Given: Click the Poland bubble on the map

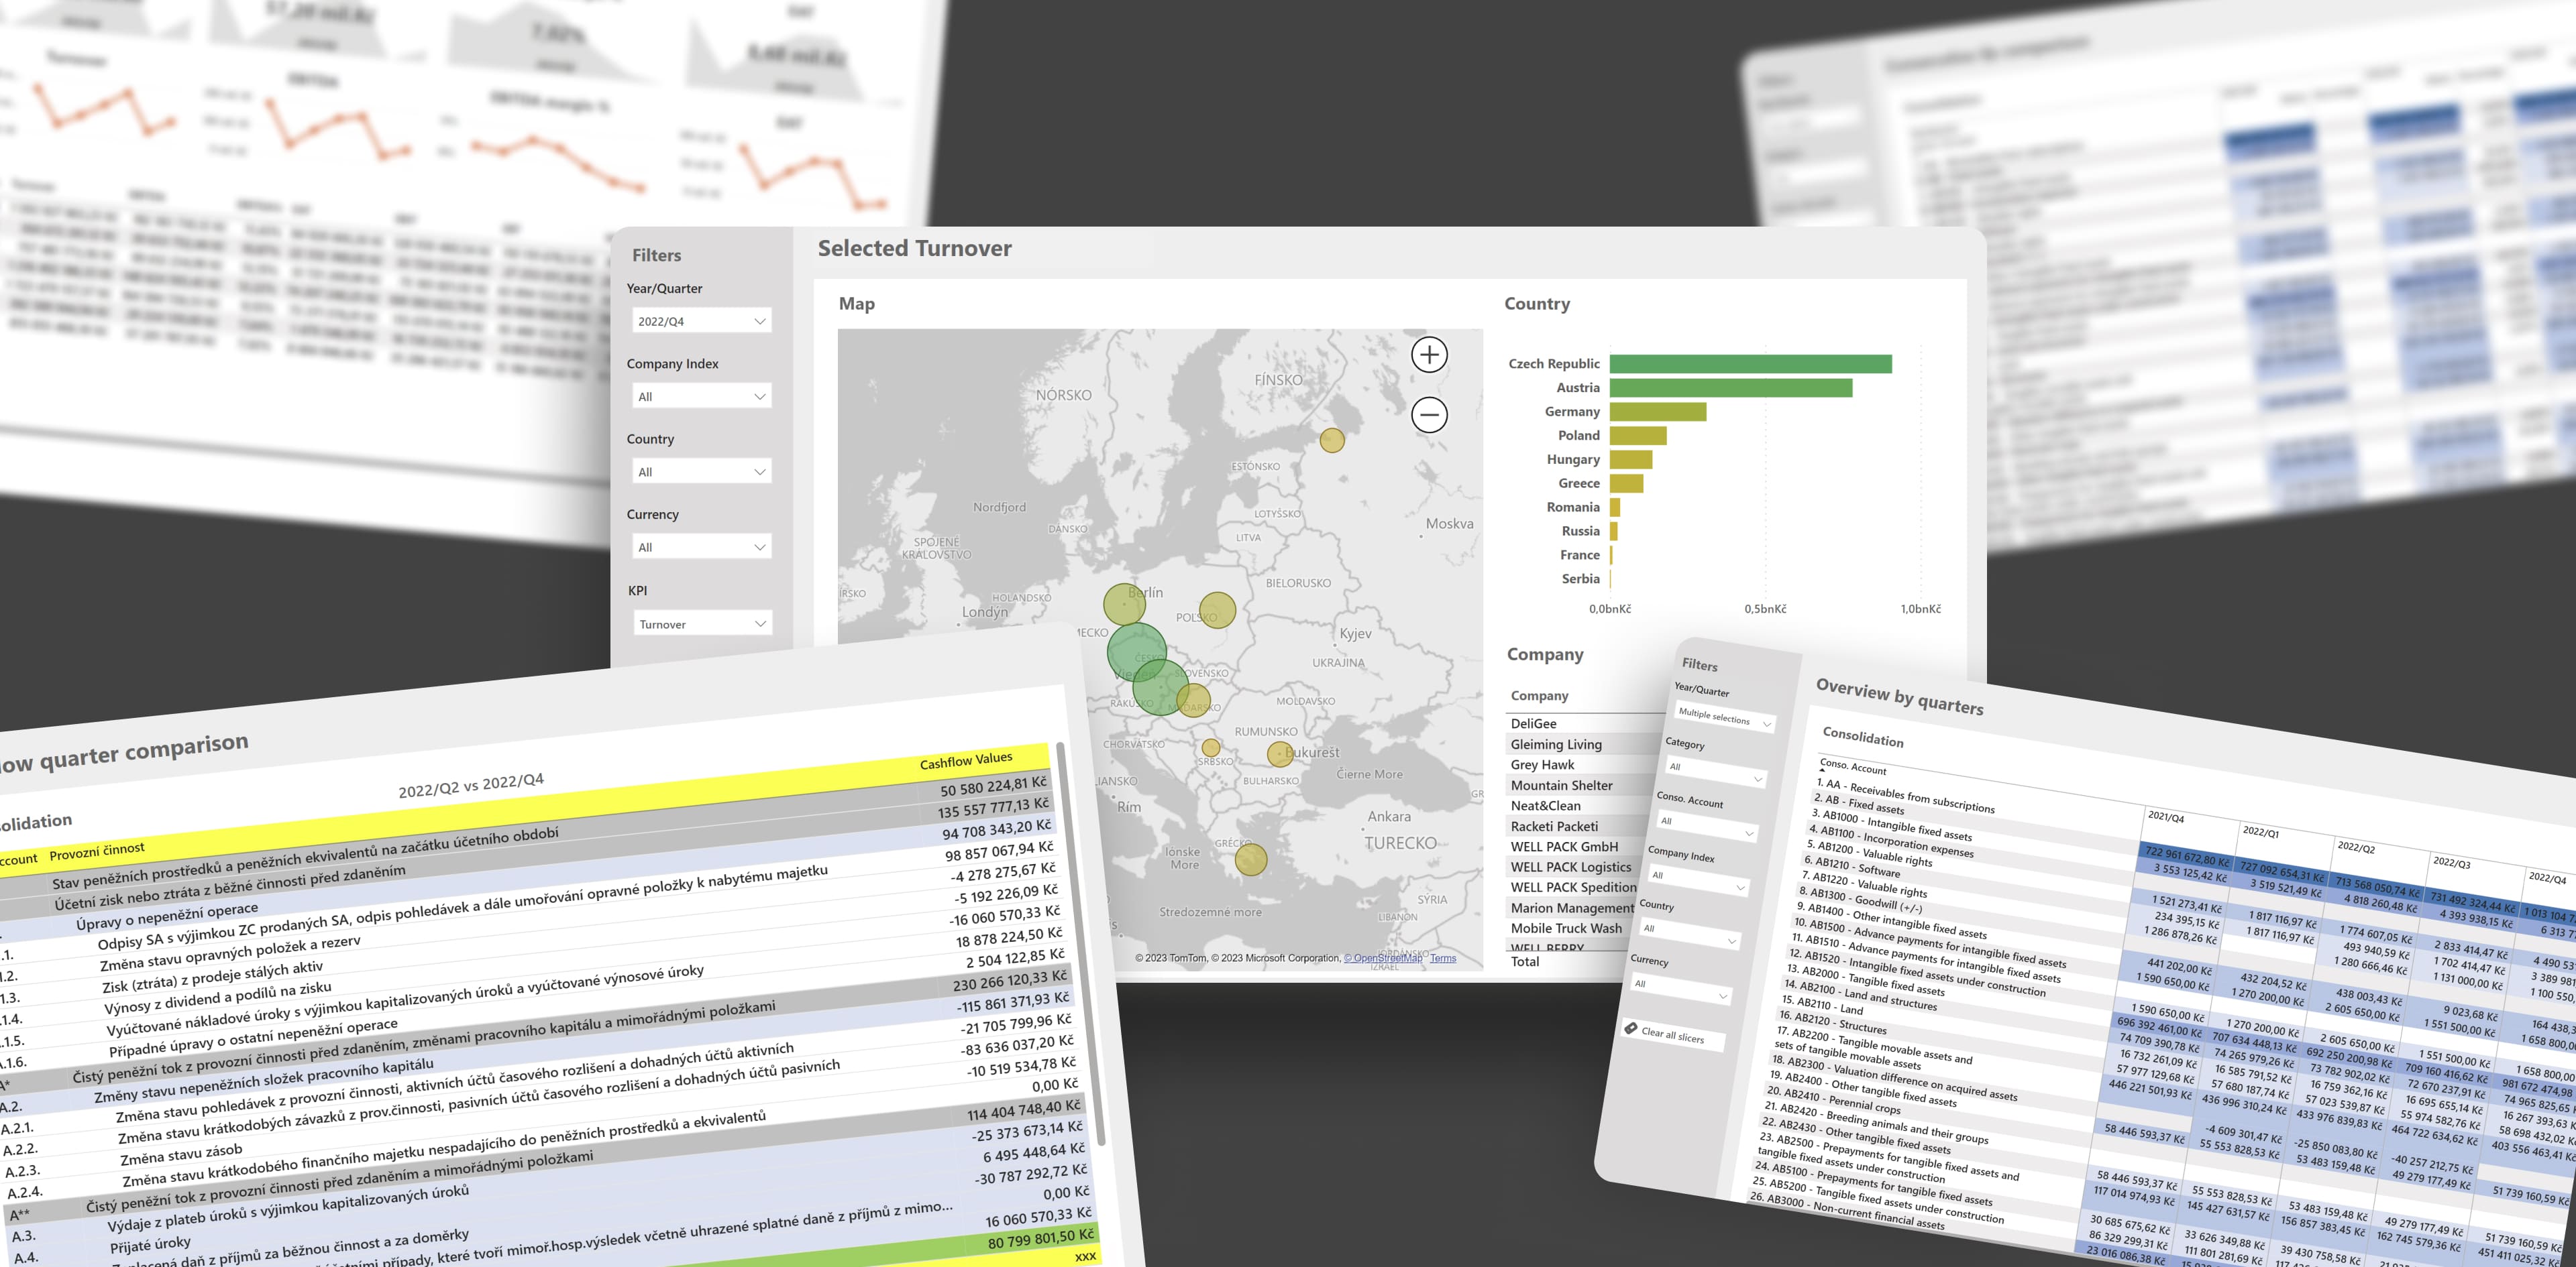Looking at the screenshot, I should (x=1217, y=609).
